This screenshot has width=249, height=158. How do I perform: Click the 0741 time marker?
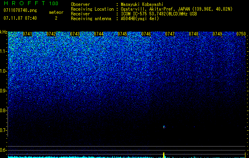pyautogui.click(x=27, y=34)
